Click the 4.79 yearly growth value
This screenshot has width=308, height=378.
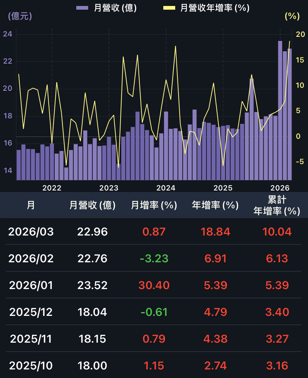point(215,312)
